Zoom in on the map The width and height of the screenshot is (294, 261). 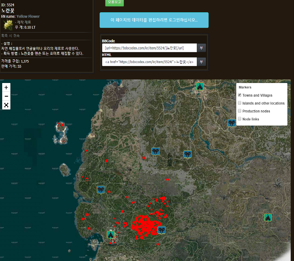[6, 87]
